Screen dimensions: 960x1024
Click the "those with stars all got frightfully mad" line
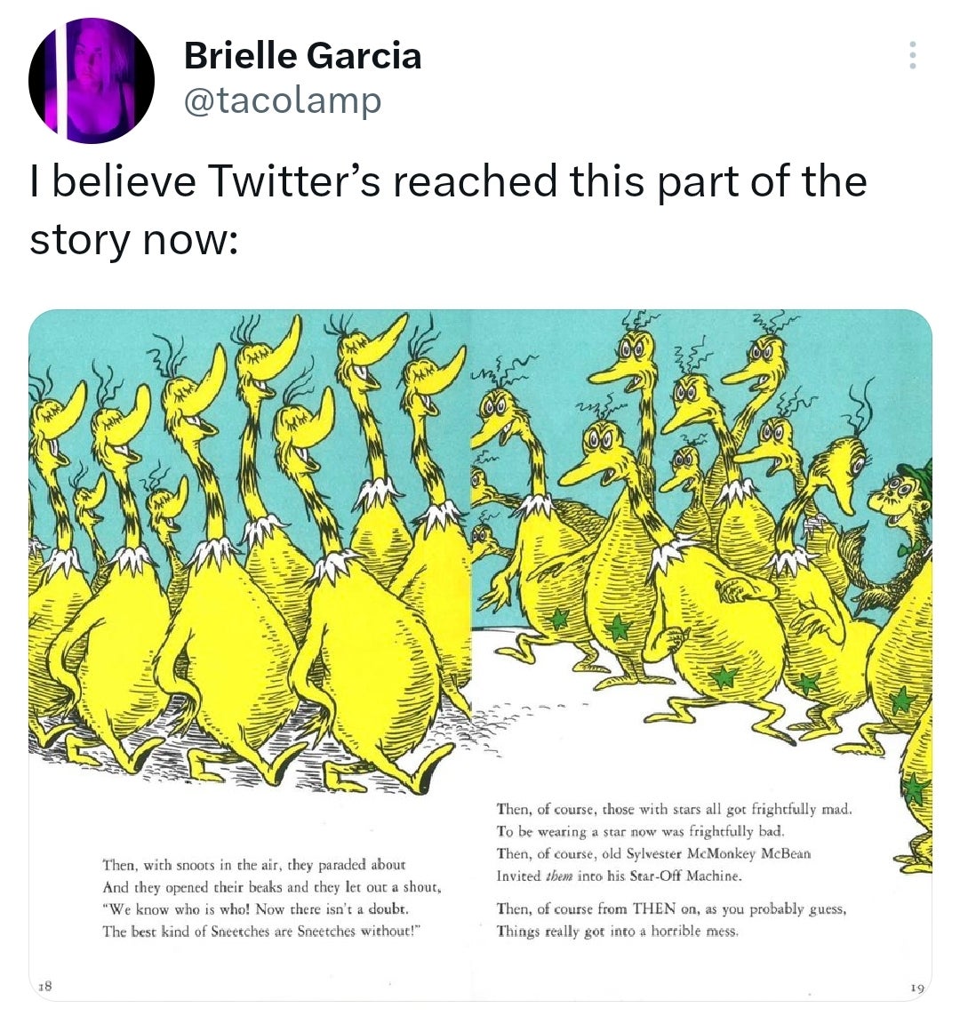pyautogui.click(x=675, y=809)
